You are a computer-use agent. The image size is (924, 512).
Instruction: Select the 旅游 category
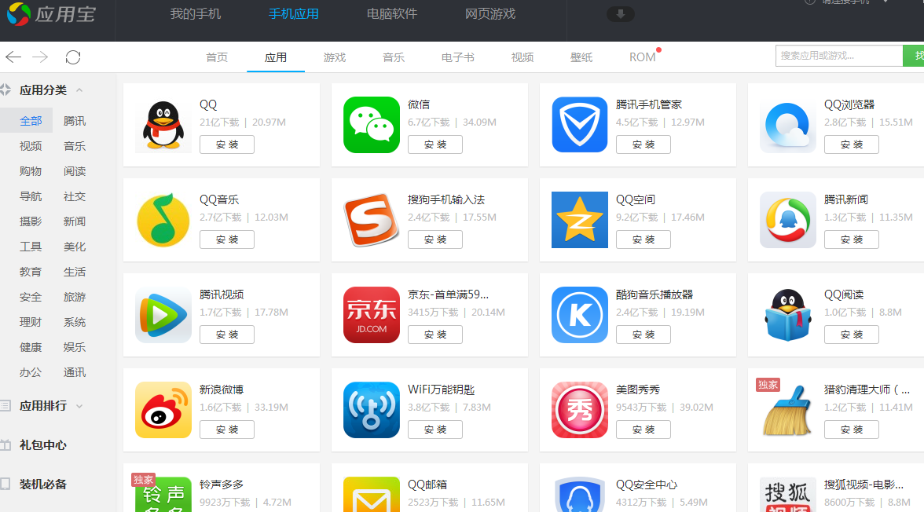point(74,297)
